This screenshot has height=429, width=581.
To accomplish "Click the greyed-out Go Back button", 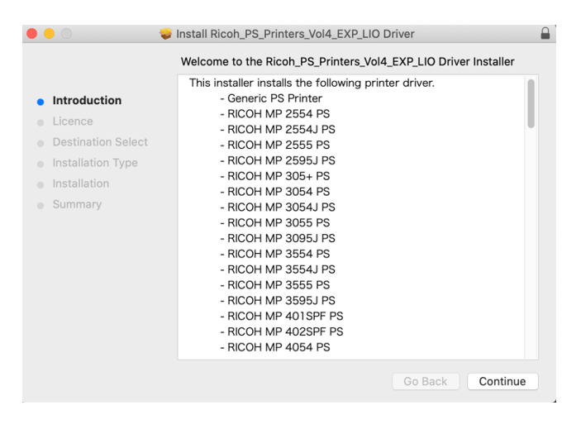I will point(426,381).
